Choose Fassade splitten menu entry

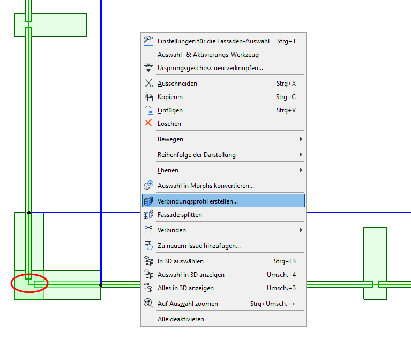click(223, 215)
